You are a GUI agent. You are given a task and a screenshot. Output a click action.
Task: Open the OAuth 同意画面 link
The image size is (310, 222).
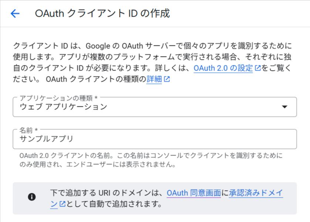tap(194, 193)
